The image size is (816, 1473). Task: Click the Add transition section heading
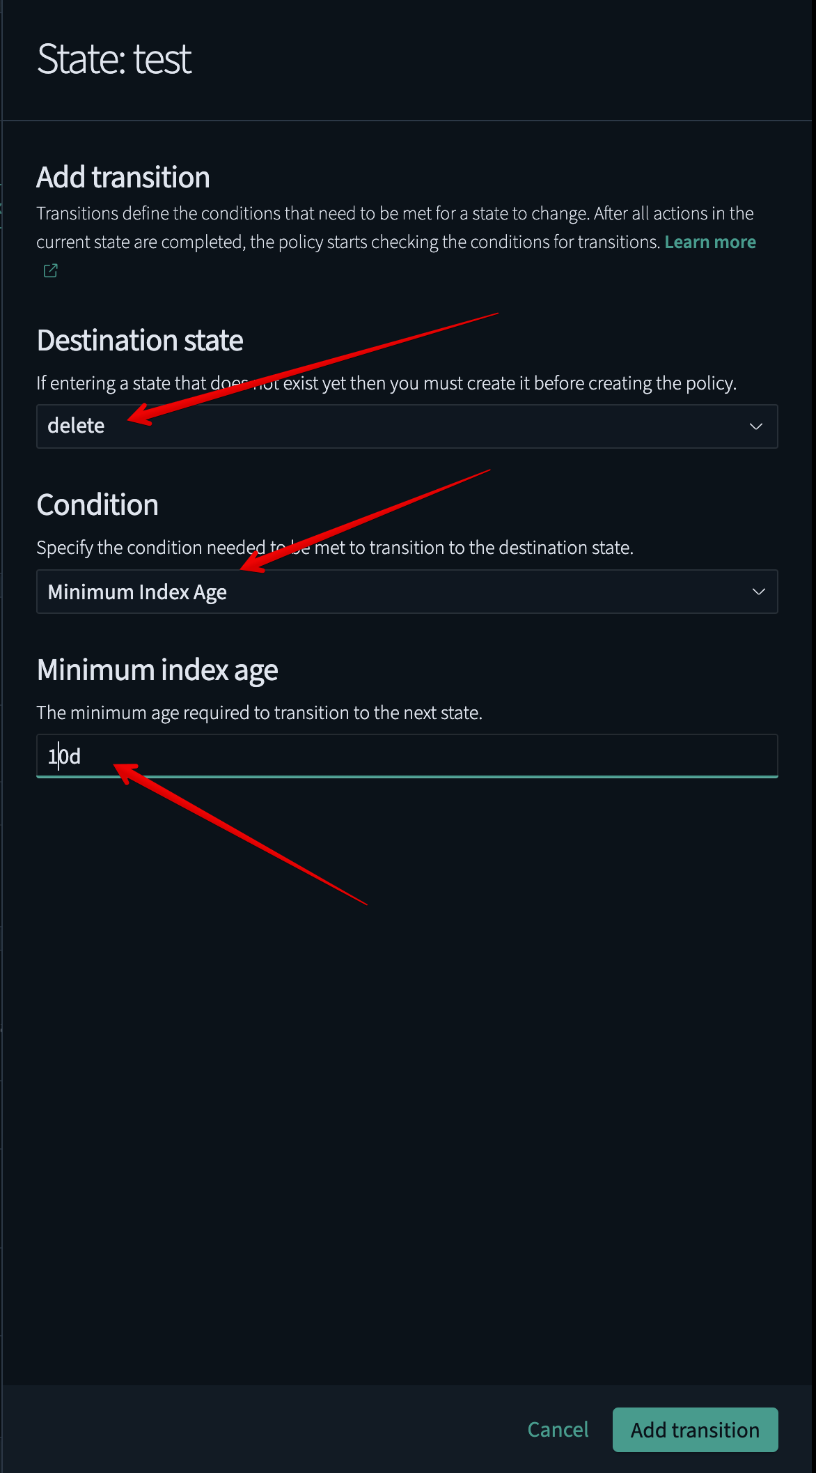tap(123, 177)
